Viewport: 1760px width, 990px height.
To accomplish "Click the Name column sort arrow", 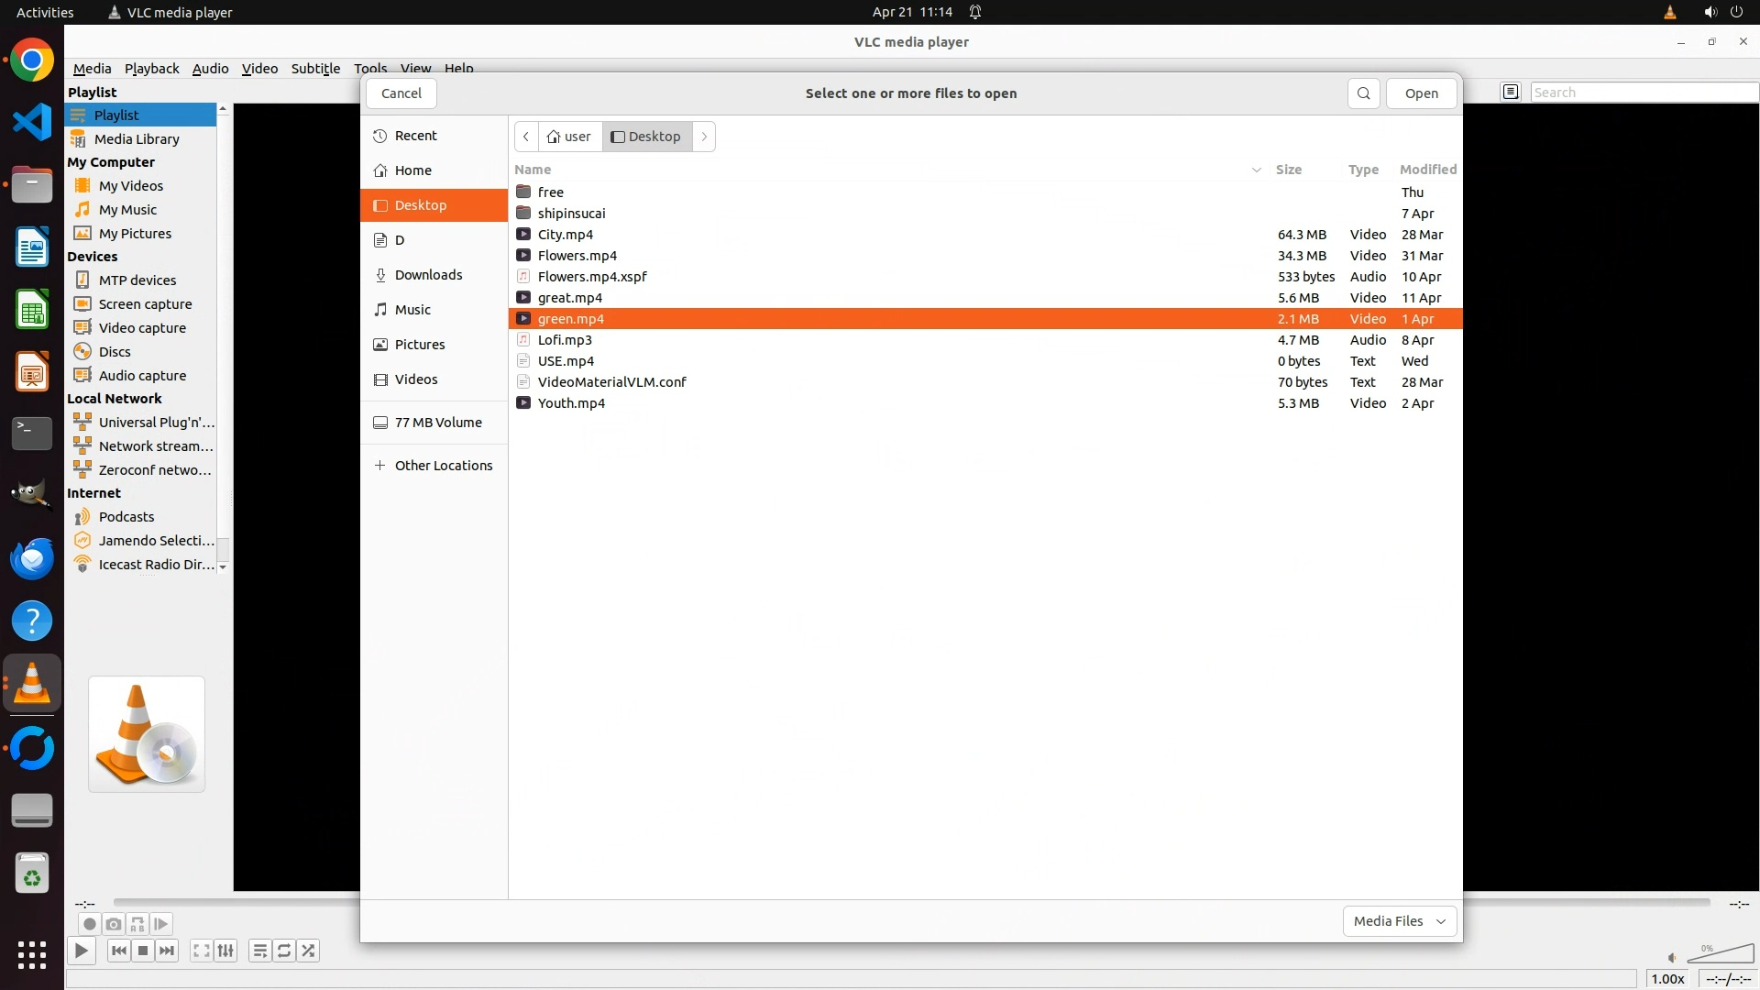I will tap(1256, 170).
